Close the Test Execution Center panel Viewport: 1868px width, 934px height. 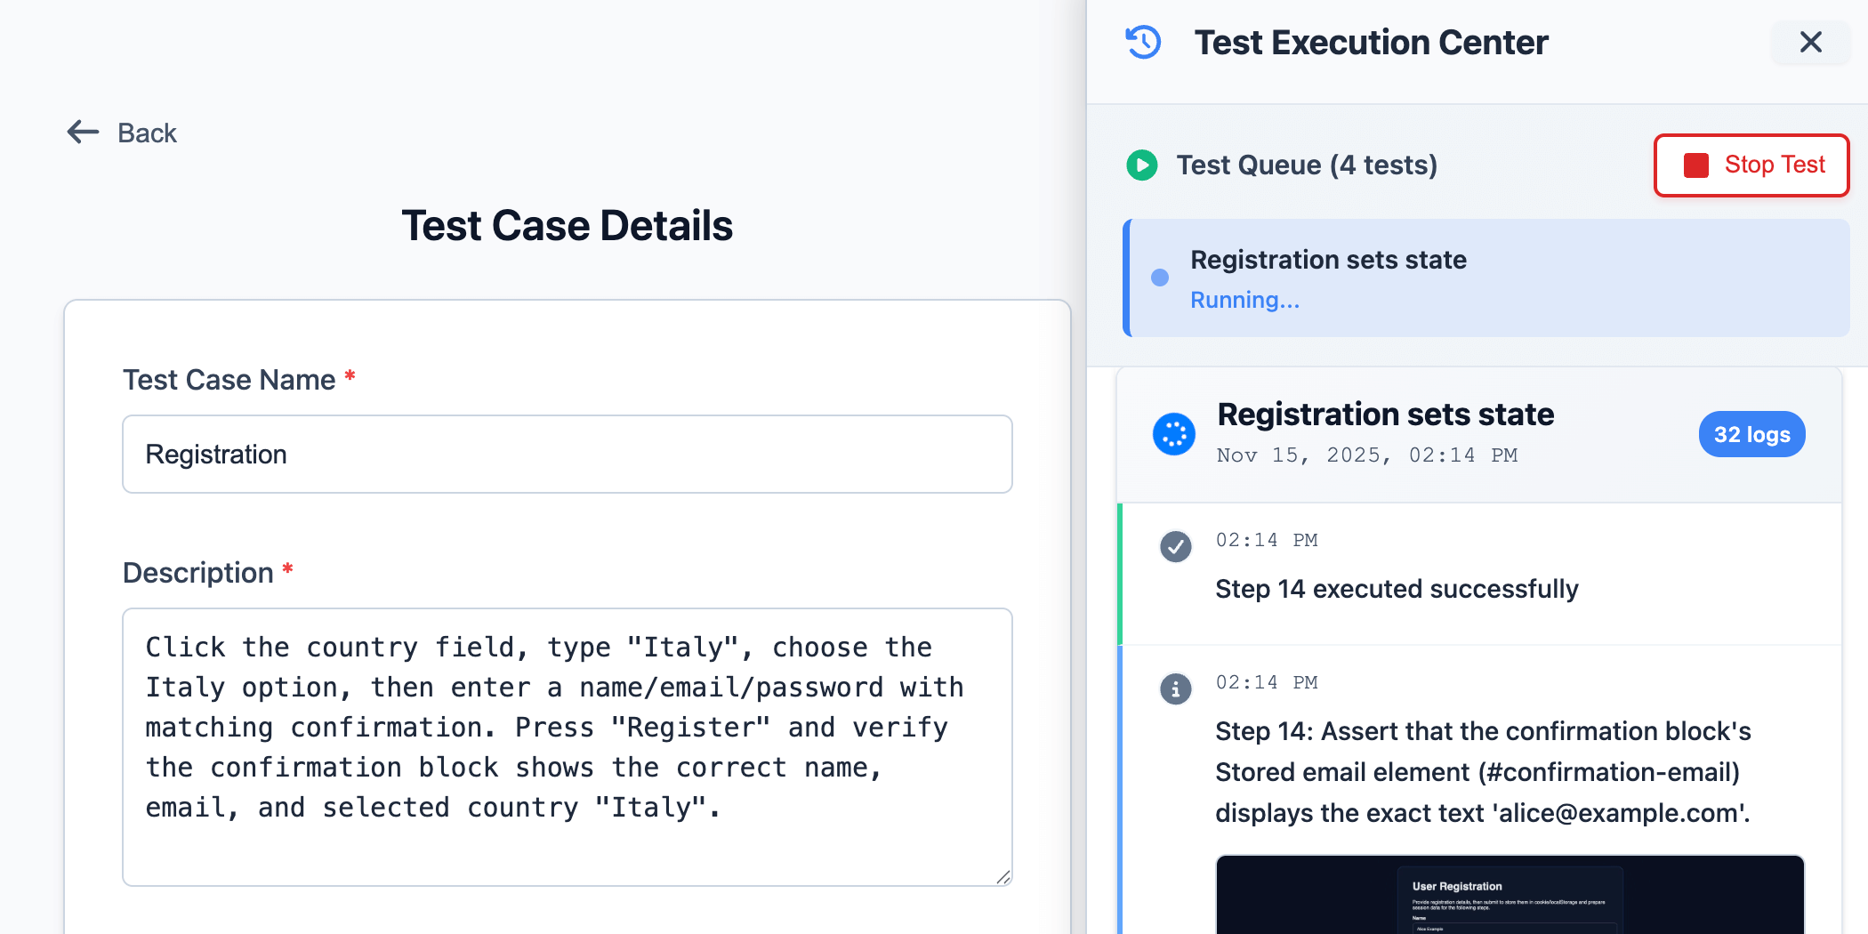coord(1811,42)
